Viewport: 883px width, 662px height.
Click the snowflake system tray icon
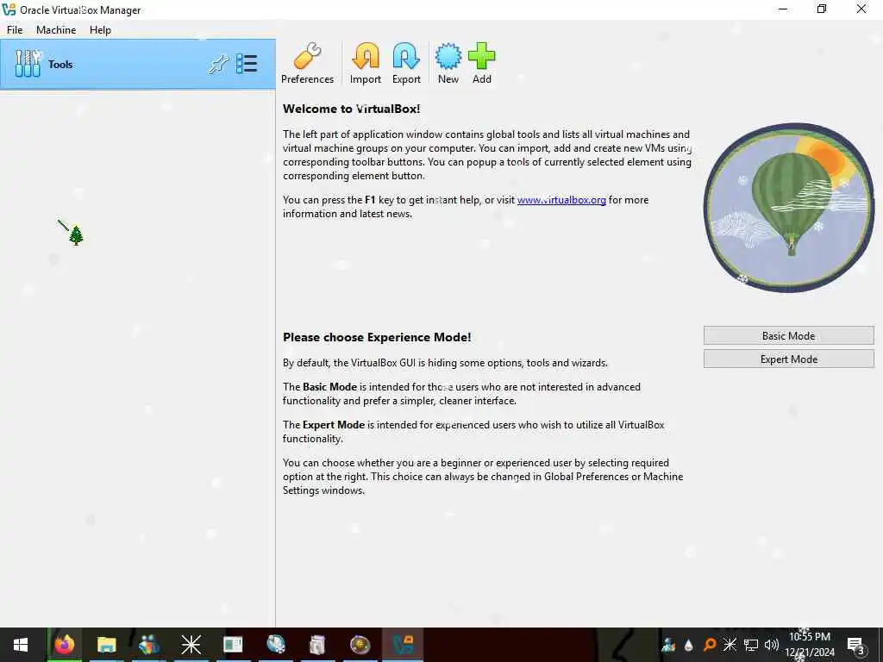(730, 645)
